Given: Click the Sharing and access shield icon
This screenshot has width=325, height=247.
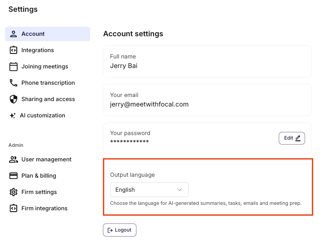Looking at the screenshot, I should [x=14, y=99].
